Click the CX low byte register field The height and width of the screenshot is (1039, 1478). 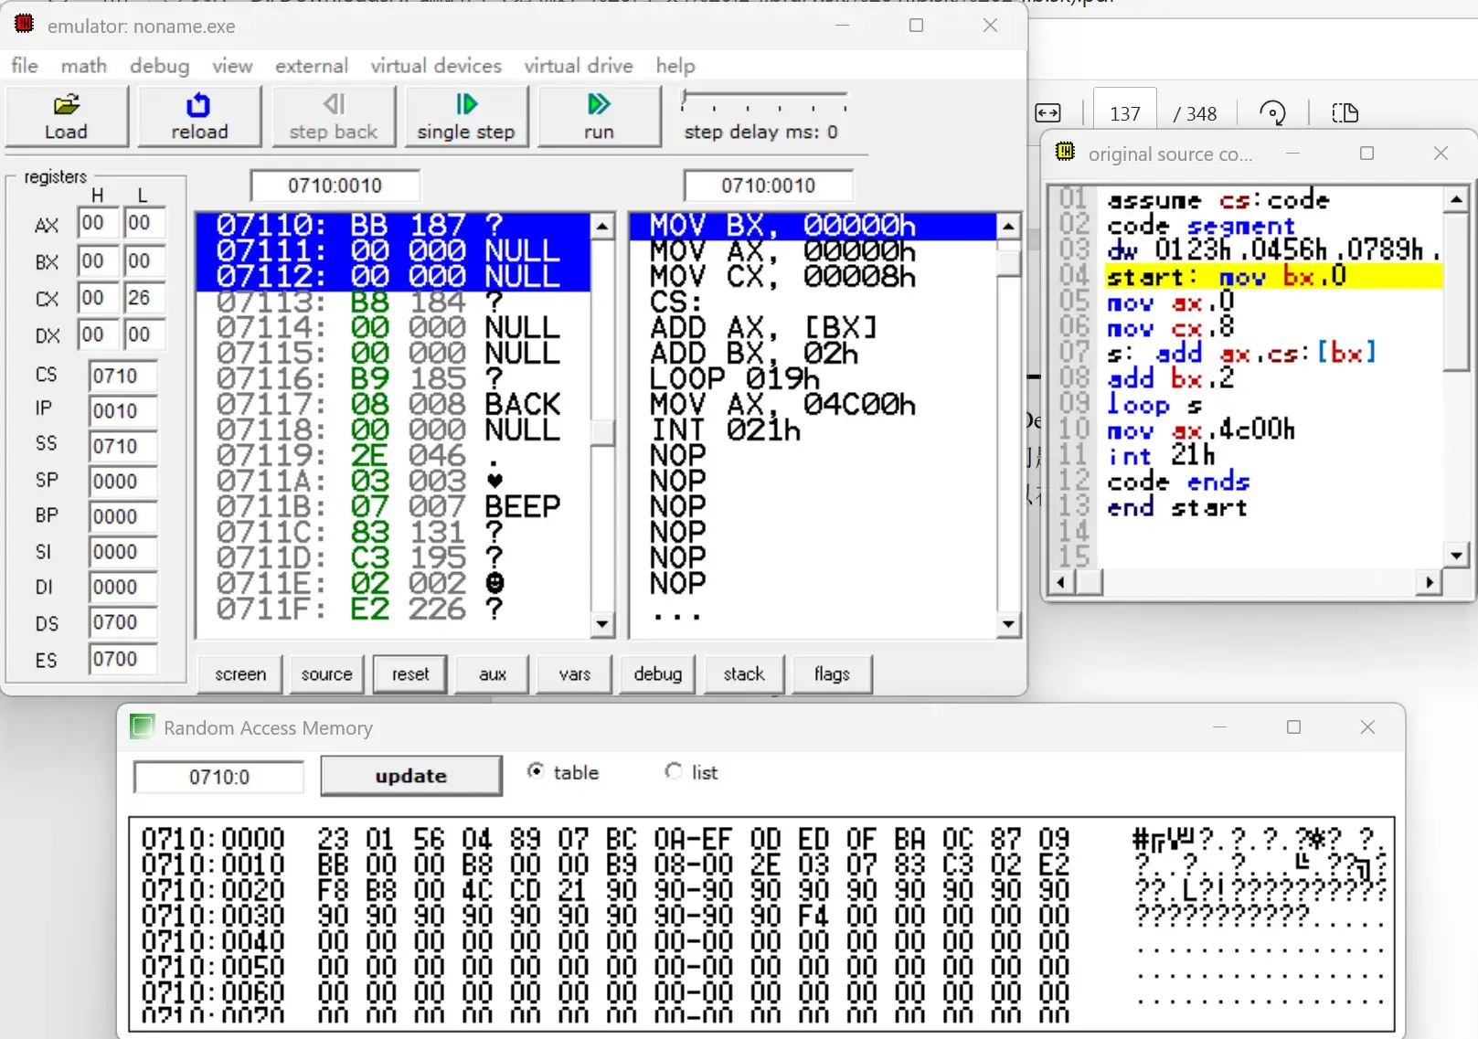coord(144,298)
